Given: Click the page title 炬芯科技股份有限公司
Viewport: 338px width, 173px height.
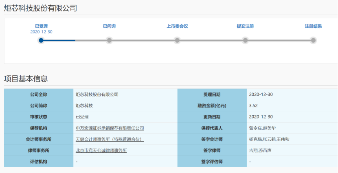Looking at the screenshot, I should (x=40, y=8).
